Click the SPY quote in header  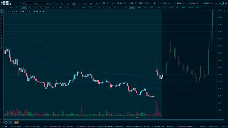pos(166,3)
